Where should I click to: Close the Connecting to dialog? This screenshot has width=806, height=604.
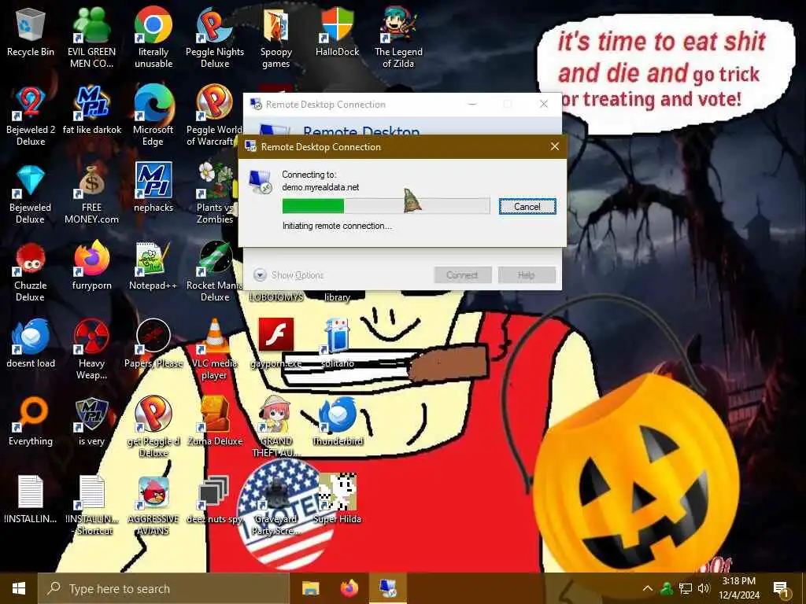click(x=555, y=146)
